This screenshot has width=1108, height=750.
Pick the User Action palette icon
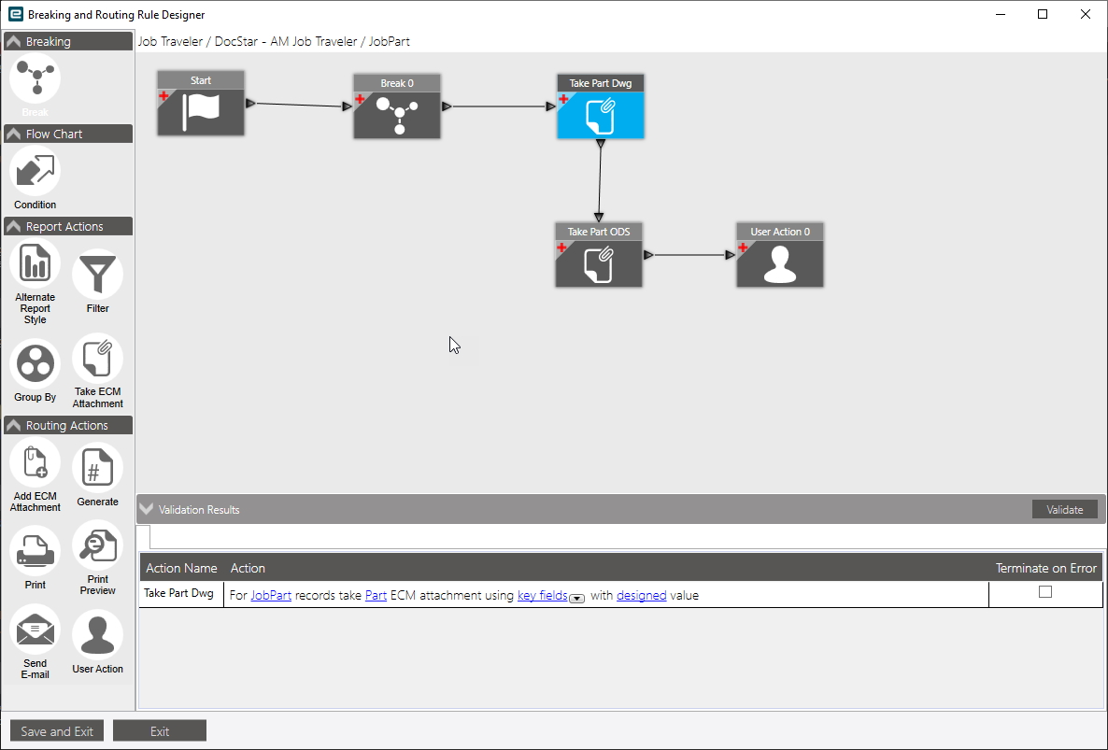(x=97, y=636)
